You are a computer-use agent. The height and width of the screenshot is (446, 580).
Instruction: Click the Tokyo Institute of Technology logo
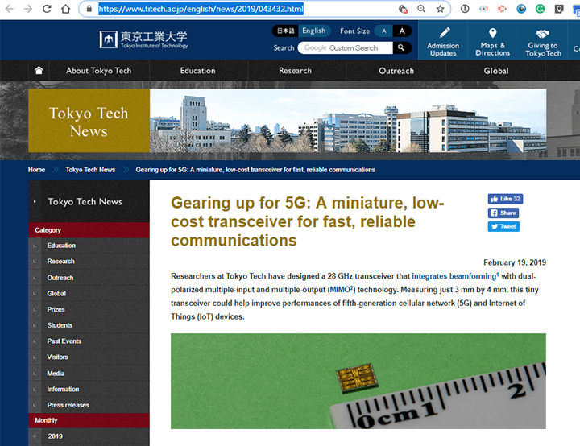(x=143, y=39)
